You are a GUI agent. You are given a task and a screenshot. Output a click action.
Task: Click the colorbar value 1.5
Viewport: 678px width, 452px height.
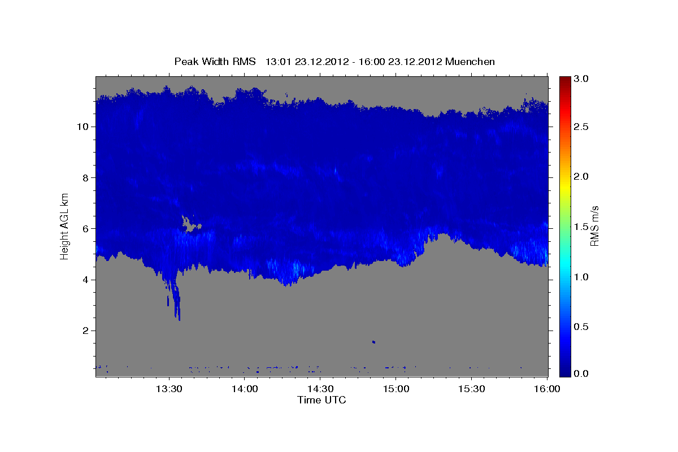[x=583, y=226]
